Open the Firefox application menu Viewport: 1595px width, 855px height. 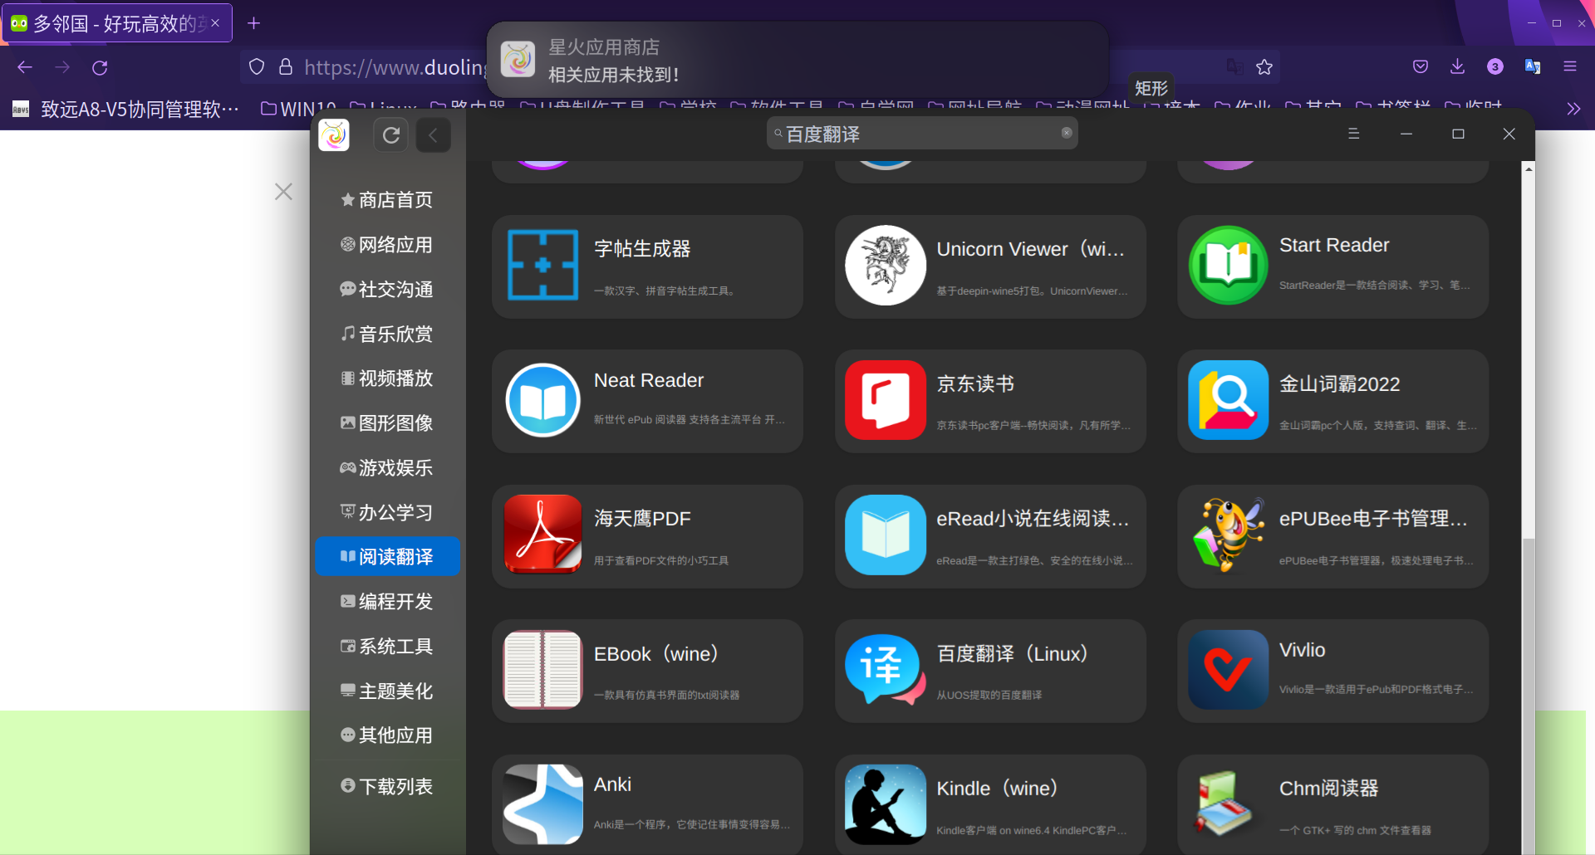pyautogui.click(x=1571, y=66)
